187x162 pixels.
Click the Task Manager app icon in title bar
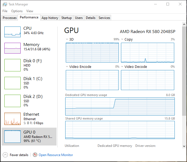point(5,4)
